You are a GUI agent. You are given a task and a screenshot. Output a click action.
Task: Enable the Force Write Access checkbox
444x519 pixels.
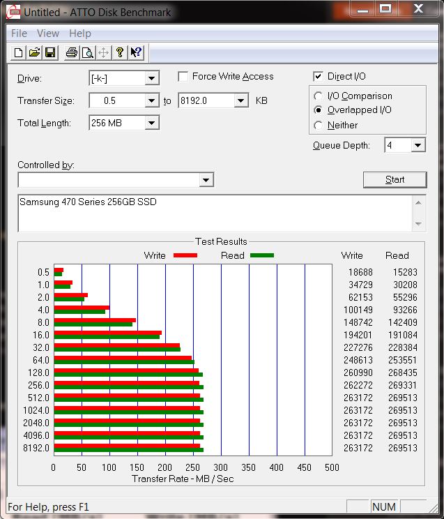[183, 77]
